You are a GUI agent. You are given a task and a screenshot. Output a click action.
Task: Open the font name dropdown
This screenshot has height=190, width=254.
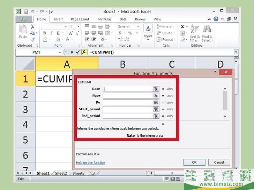pyautogui.click(x=66, y=26)
